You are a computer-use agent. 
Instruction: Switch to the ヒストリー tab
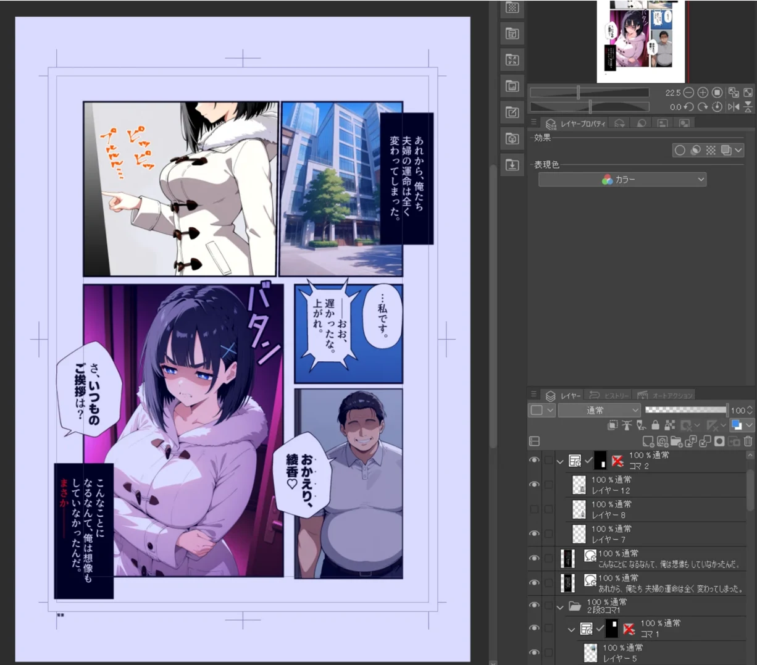[609, 395]
